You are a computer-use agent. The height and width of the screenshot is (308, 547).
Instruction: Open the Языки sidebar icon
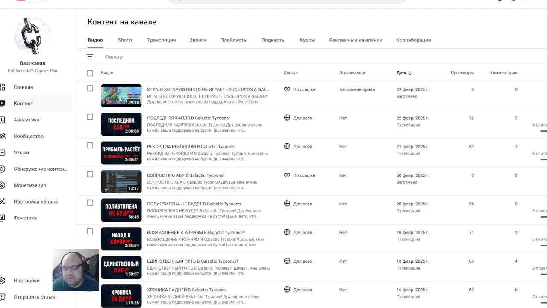tap(2, 153)
